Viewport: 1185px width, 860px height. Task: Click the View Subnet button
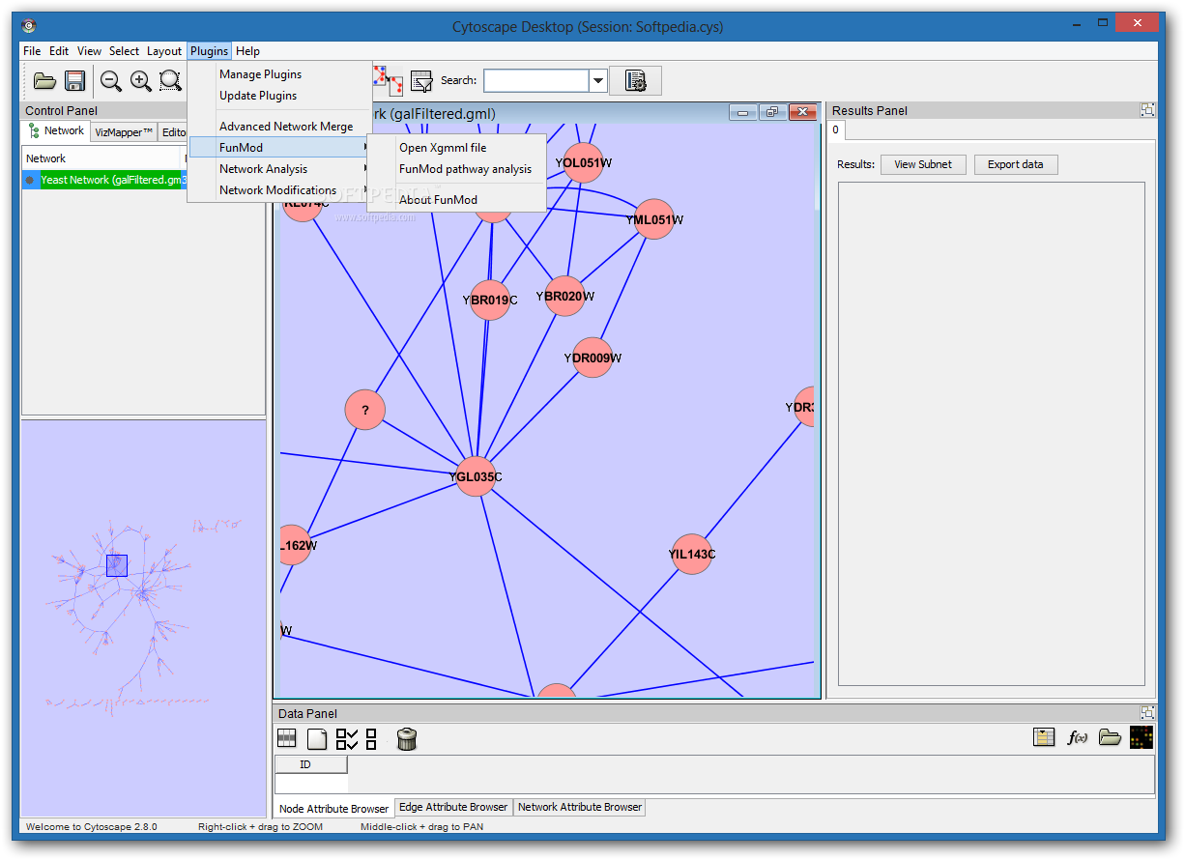923,164
